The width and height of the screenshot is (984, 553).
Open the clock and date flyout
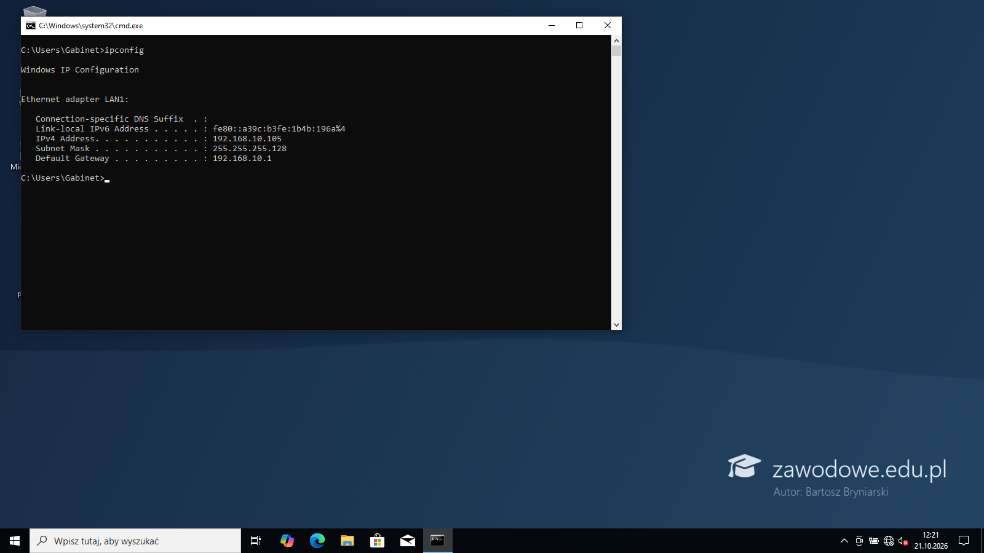(x=930, y=541)
